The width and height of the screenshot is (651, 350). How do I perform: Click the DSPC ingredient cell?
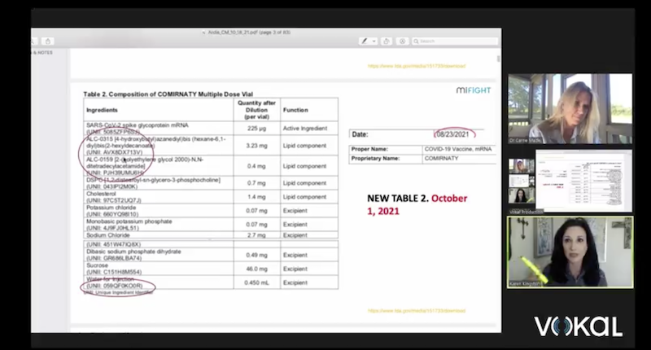(158, 183)
